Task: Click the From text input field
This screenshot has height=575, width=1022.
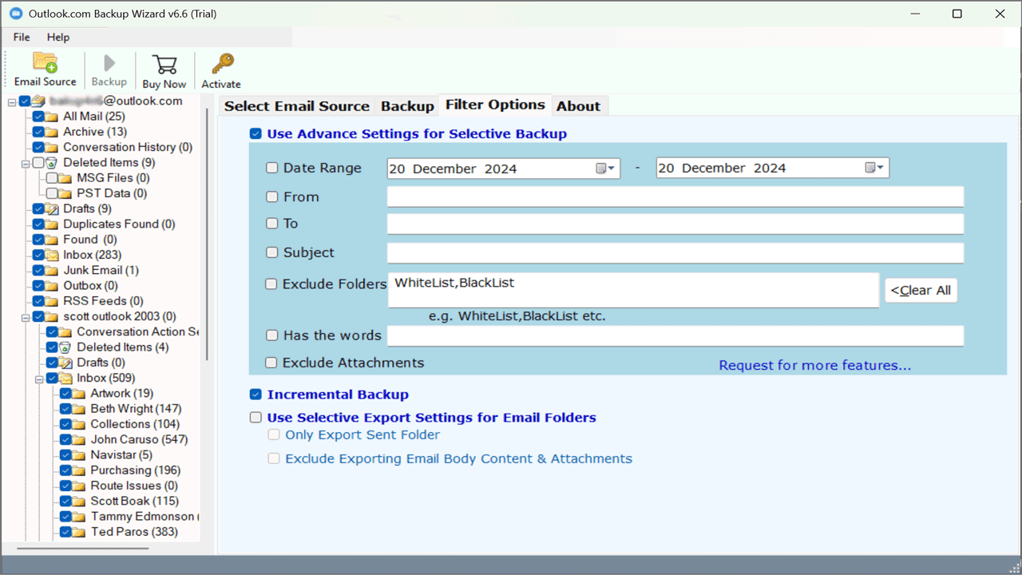Action: 675,196
